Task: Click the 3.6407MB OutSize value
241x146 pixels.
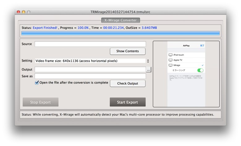Action: click(149, 28)
